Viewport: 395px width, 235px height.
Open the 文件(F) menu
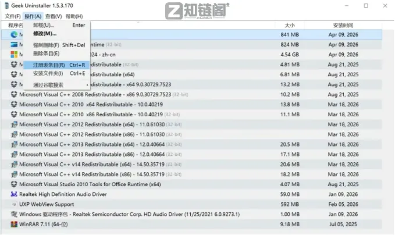[13, 16]
